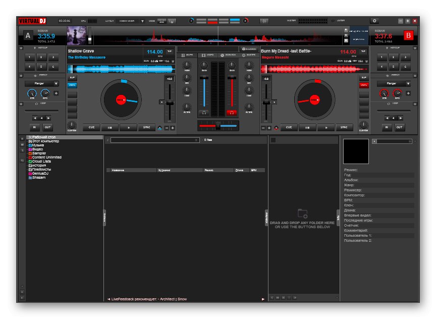Click CUE button on deck B
This screenshot has width=436, height=319.
[x=289, y=128]
